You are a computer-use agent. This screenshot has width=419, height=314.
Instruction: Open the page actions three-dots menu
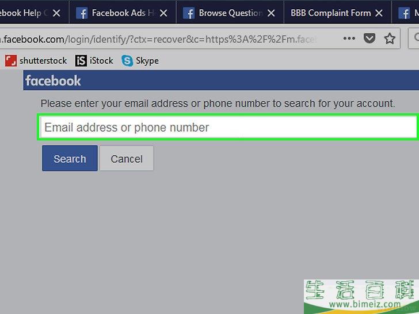pos(349,39)
